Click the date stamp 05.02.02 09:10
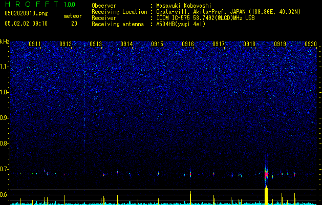Image resolution: width=322 pixels, height=205 pixels. pyautogui.click(x=26, y=24)
